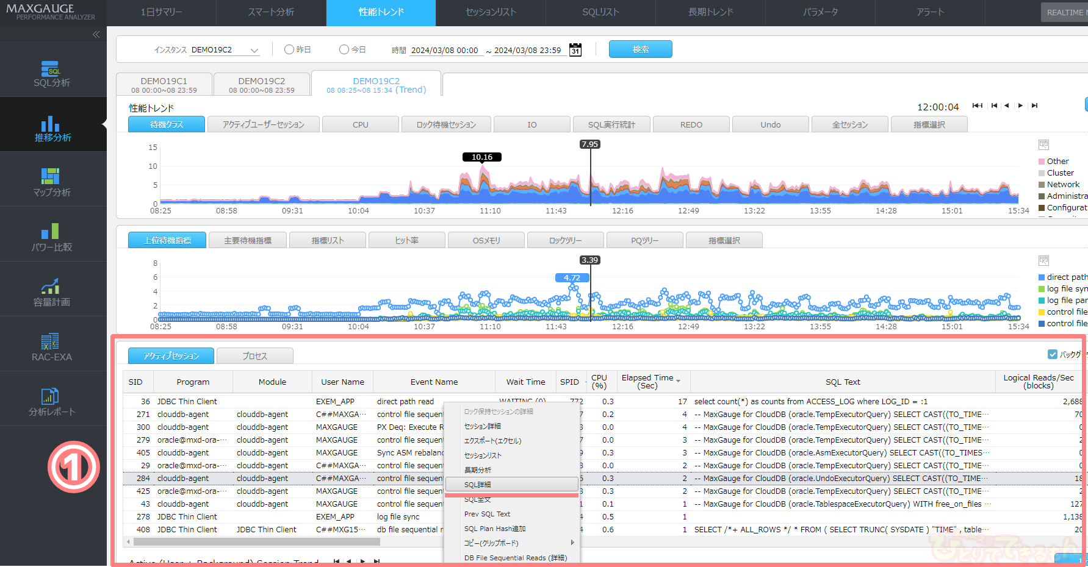
Task: Toggle the バックグ checkbox
Action: 1053,354
